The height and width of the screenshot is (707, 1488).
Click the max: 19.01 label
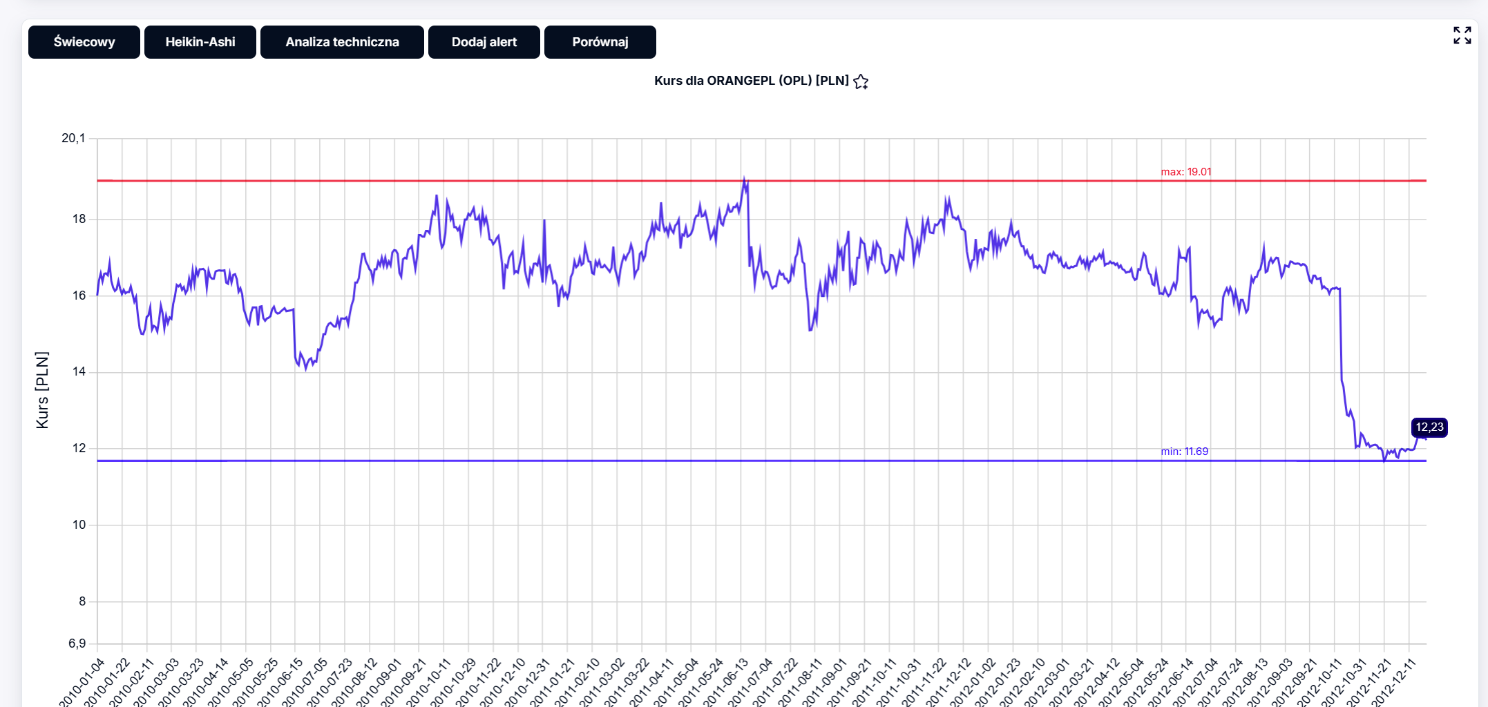coord(1186,172)
